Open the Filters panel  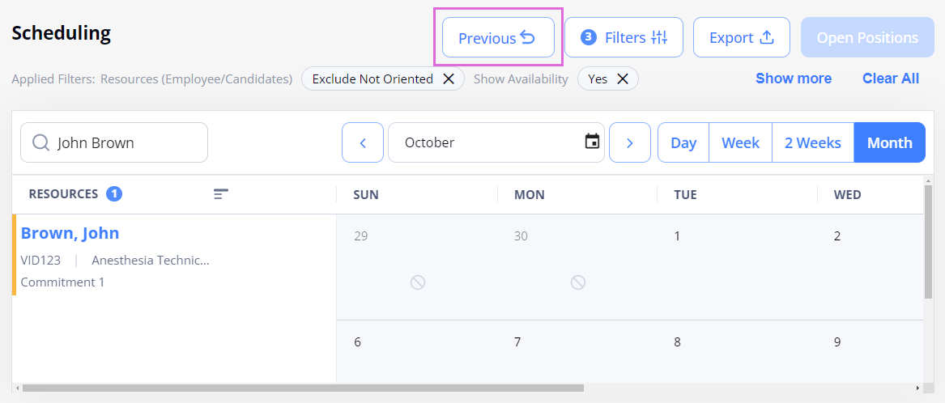[624, 38]
